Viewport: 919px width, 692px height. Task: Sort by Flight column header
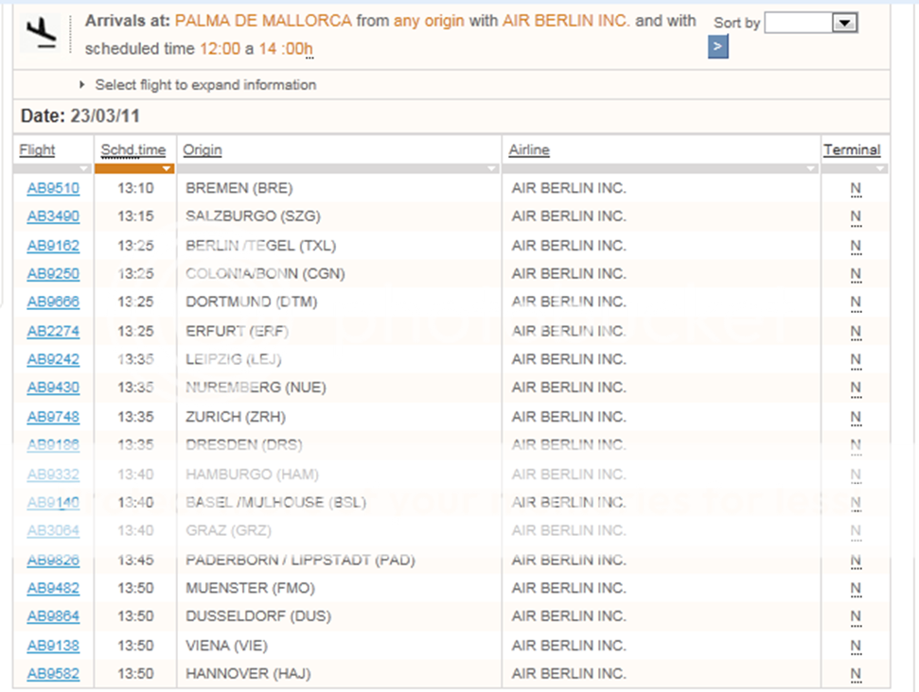[37, 149]
